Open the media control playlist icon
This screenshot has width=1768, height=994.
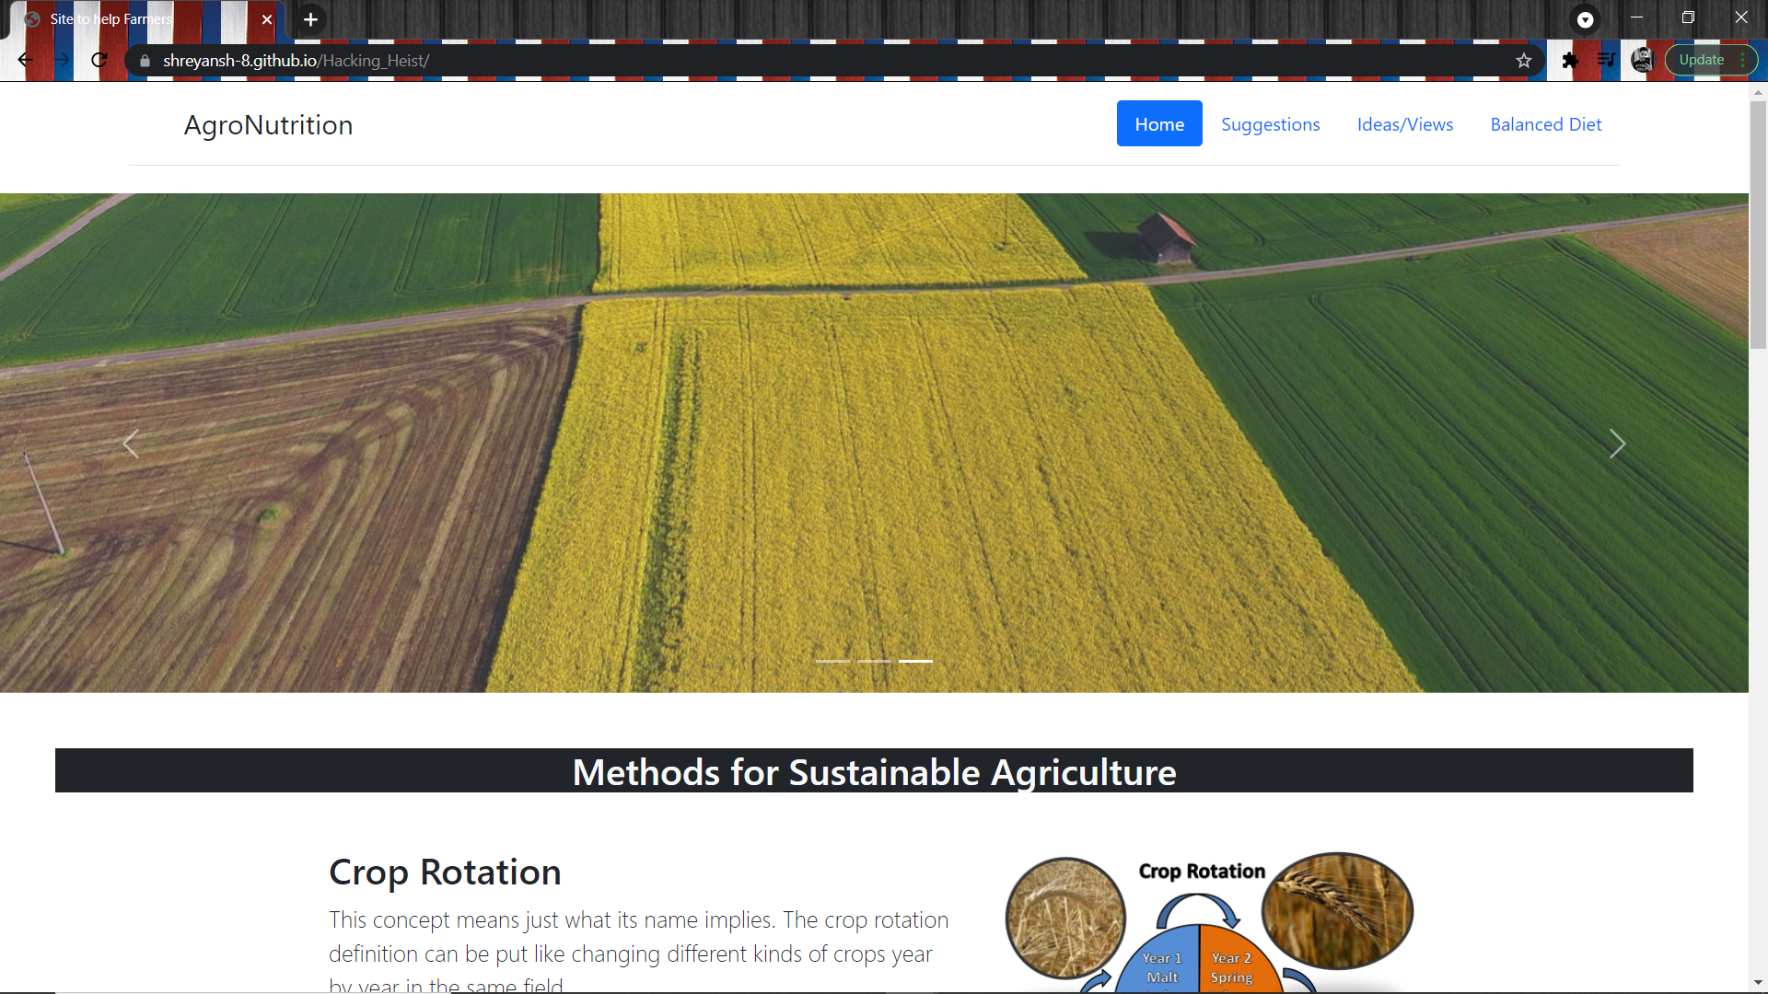click(x=1606, y=61)
